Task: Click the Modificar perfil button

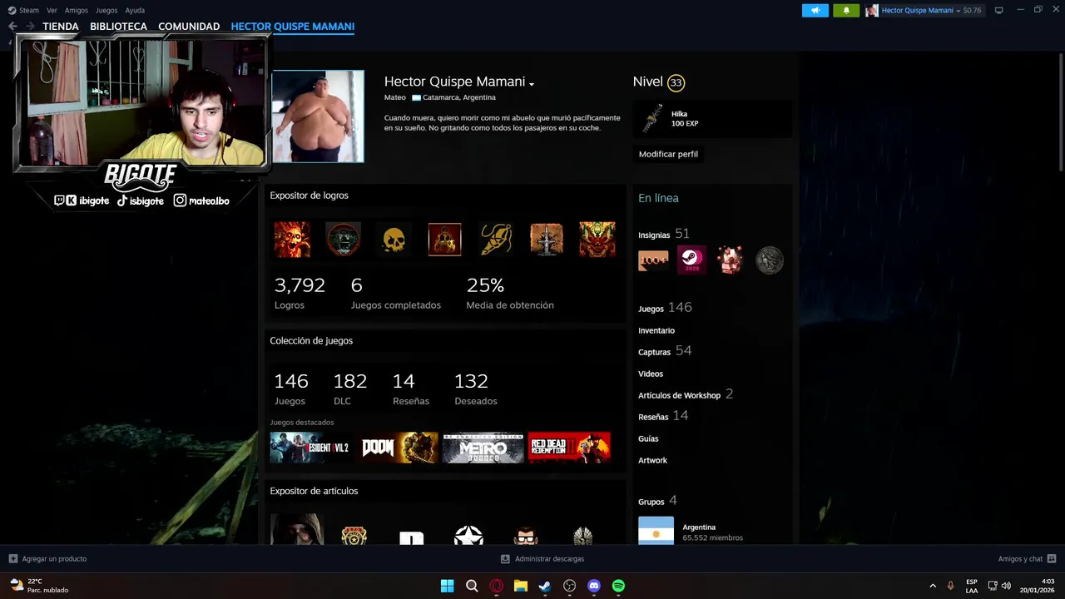Action: tap(668, 154)
